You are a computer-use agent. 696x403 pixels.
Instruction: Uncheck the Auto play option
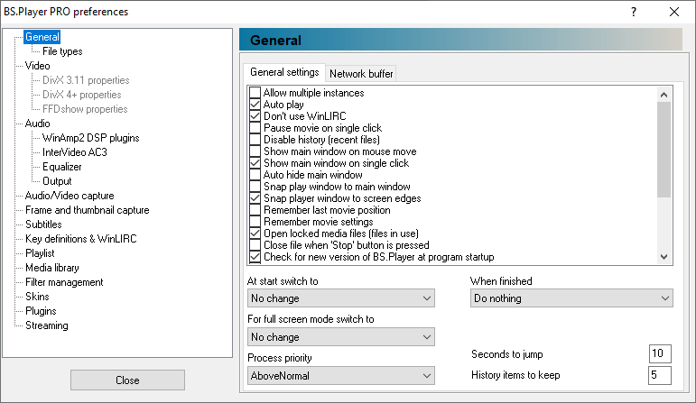click(255, 105)
